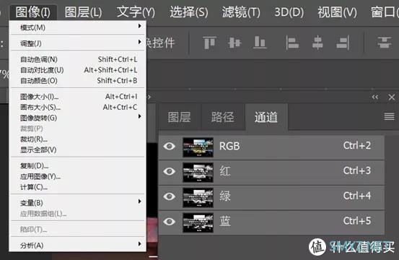Select the 蓝 channel name

pyautogui.click(x=225, y=221)
